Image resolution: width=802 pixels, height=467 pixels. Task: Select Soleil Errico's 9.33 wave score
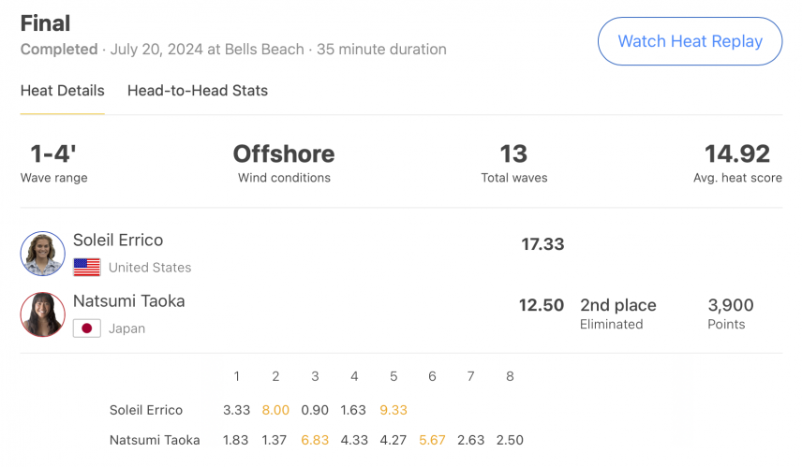pos(394,410)
